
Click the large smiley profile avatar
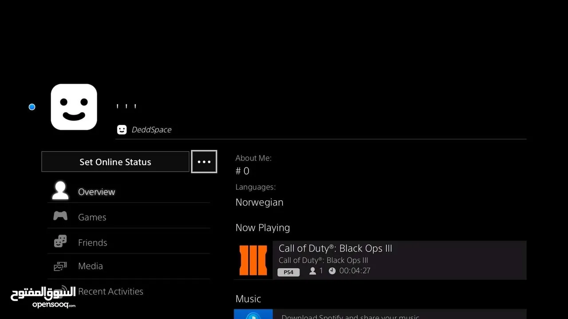[x=74, y=107]
